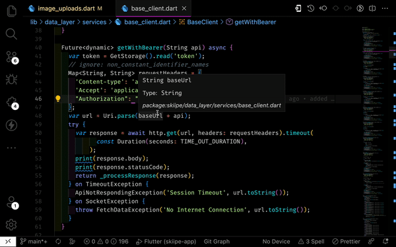Viewport: 396px width, 247px height.
Task: Open the Run and Debug bug icon
Action: (11, 80)
